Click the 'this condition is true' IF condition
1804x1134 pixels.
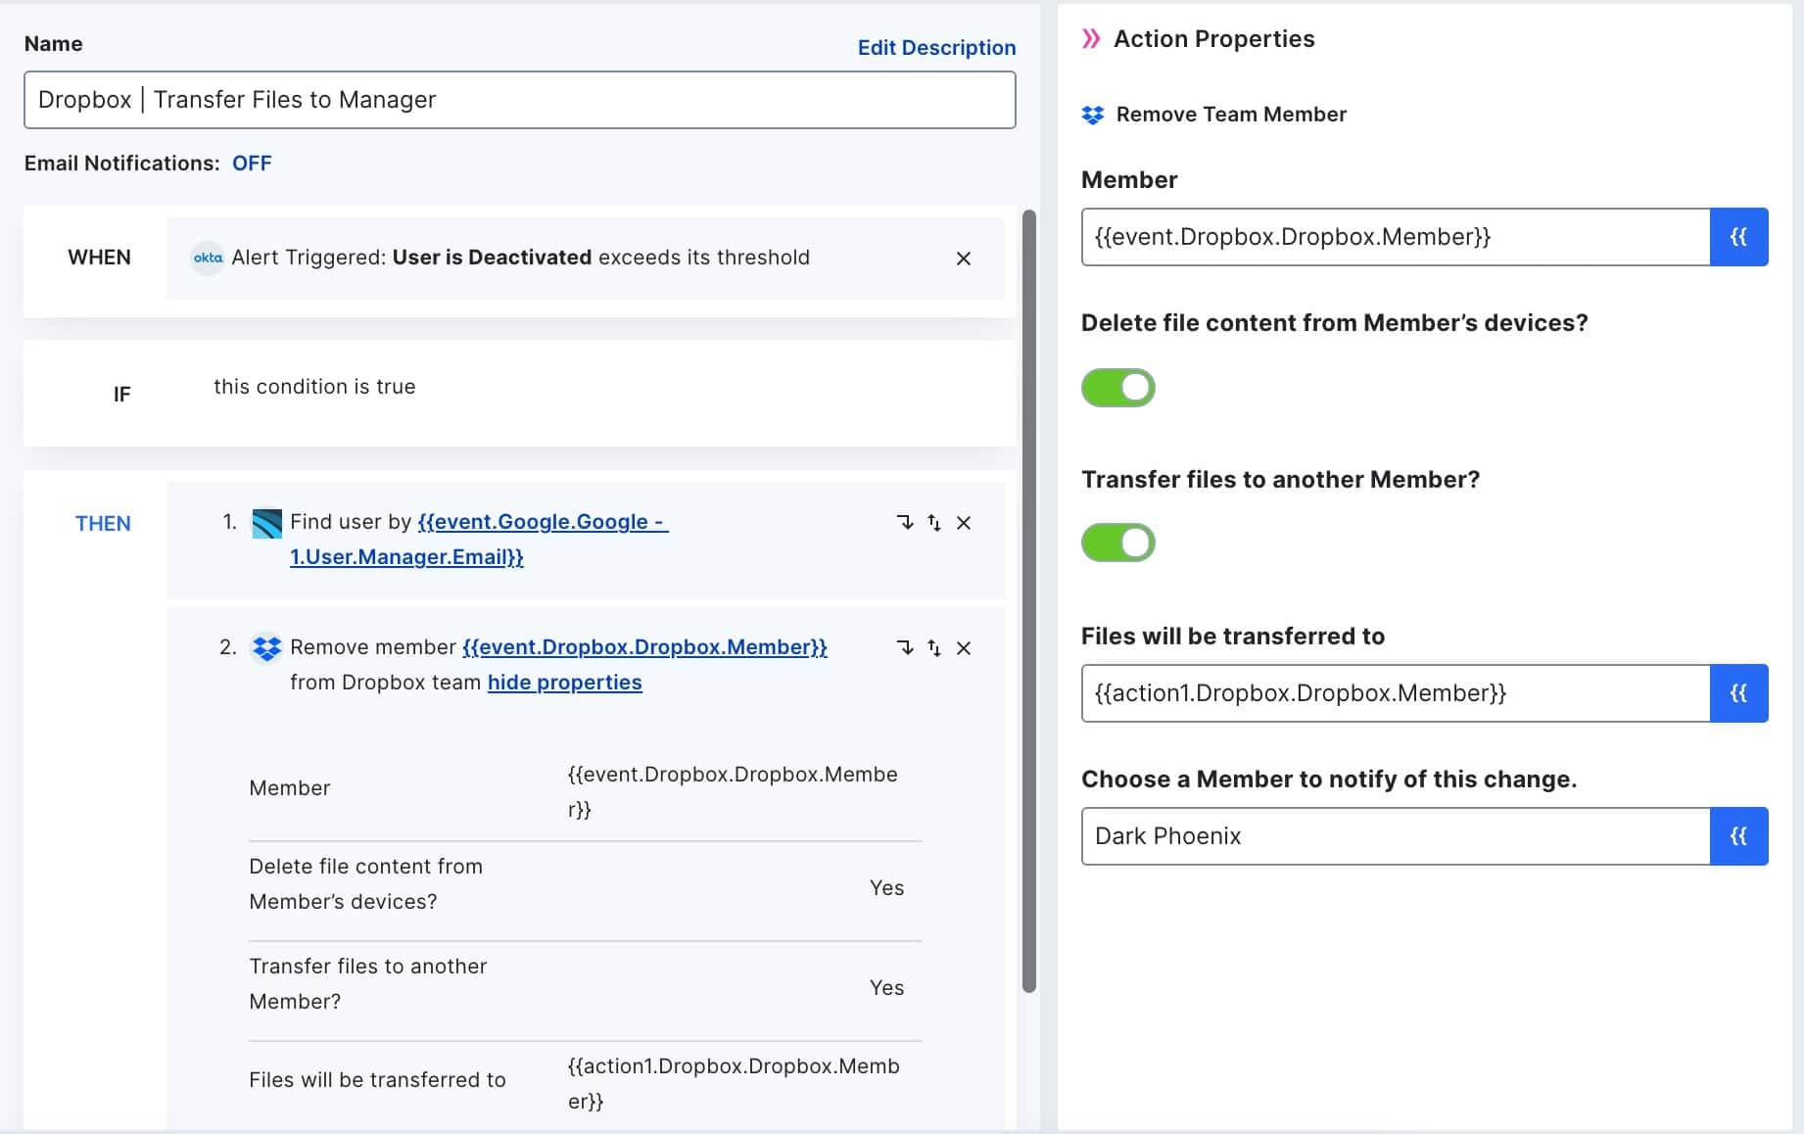tap(314, 387)
